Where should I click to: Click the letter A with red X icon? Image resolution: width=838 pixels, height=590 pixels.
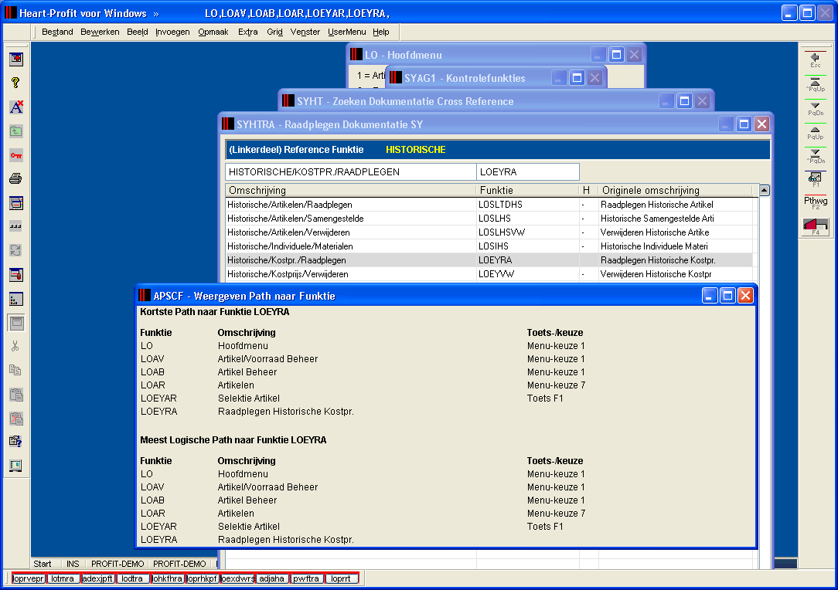click(x=16, y=107)
